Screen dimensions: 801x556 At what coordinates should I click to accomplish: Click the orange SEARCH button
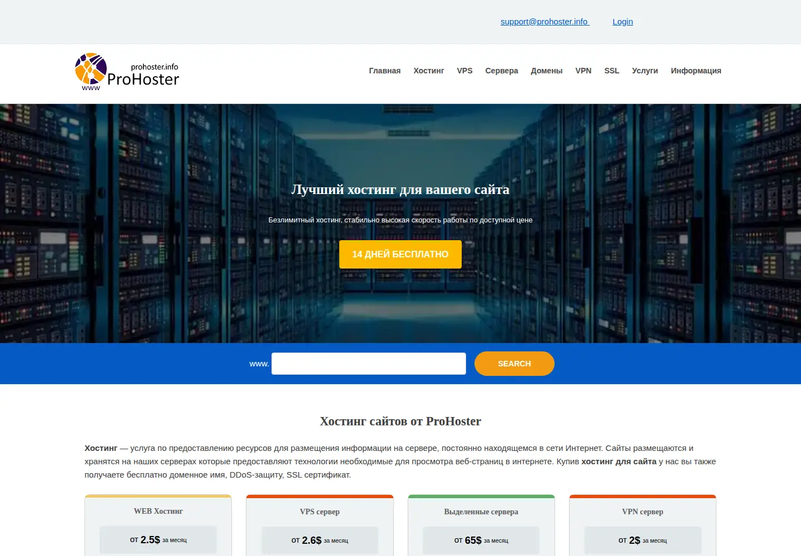click(515, 364)
